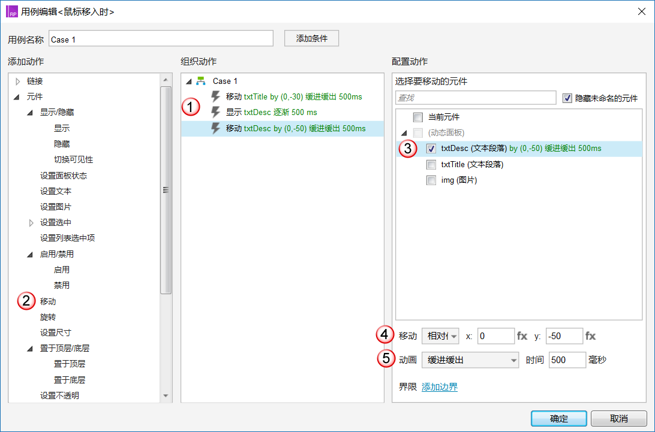This screenshot has height=432, width=655.
Task: Select the 设置不透明 action
Action: (60, 395)
